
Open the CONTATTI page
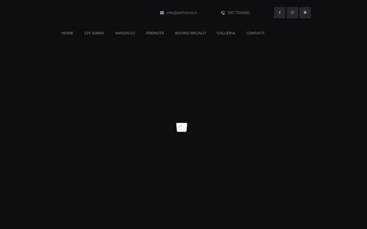[255, 33]
